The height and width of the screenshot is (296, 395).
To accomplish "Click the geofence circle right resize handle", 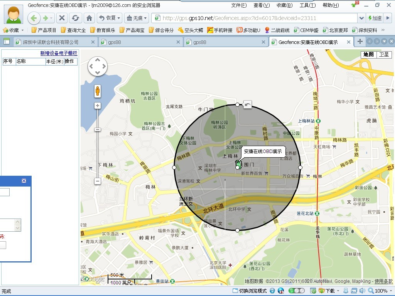I will click(300, 167).
